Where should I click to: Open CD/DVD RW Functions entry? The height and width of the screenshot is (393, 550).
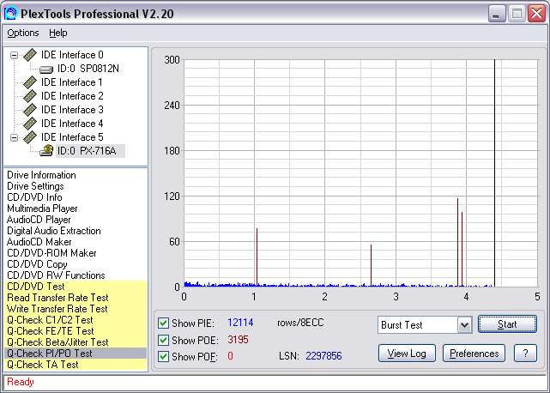pyautogui.click(x=56, y=275)
